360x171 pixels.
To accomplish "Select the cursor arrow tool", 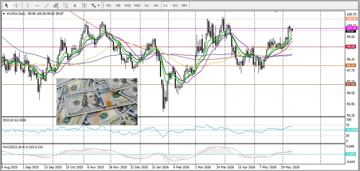I will click(x=7, y=5).
